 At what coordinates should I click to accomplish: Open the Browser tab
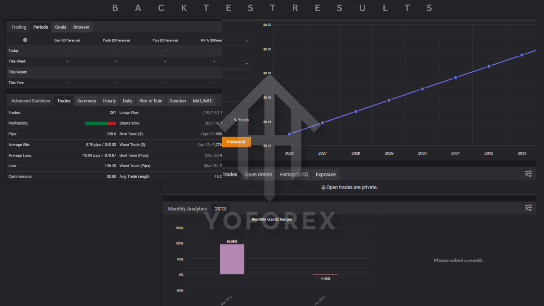[x=81, y=27]
